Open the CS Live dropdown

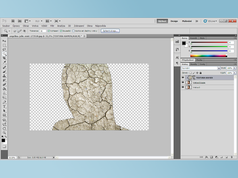click(x=213, y=21)
